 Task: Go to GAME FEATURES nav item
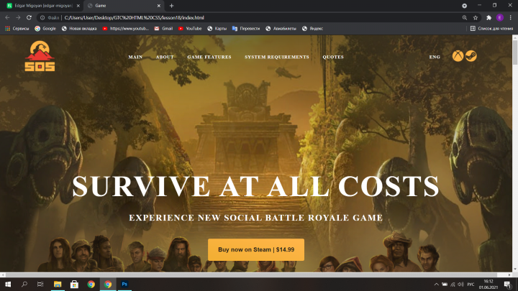coord(209,57)
